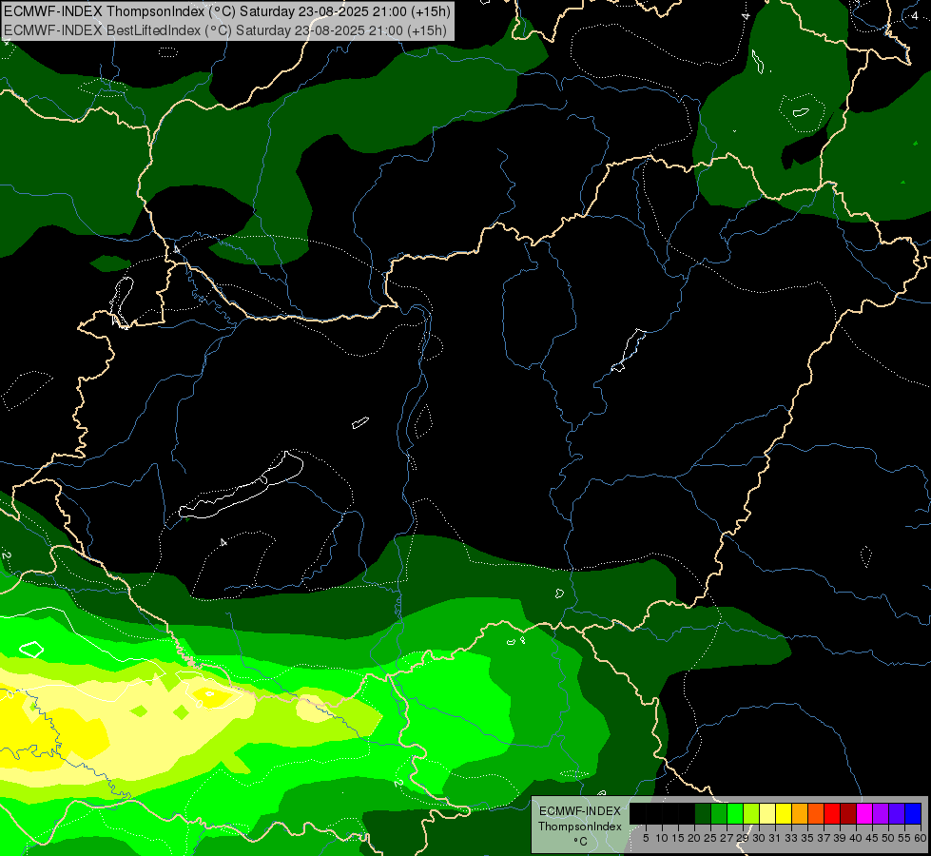Select the yellow 31–33 legend swatch
Viewport: 931px width, 856px height.
tap(784, 813)
